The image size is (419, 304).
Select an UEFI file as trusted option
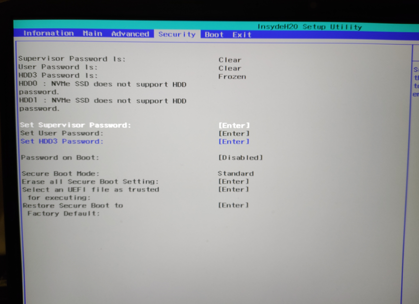coord(91,193)
